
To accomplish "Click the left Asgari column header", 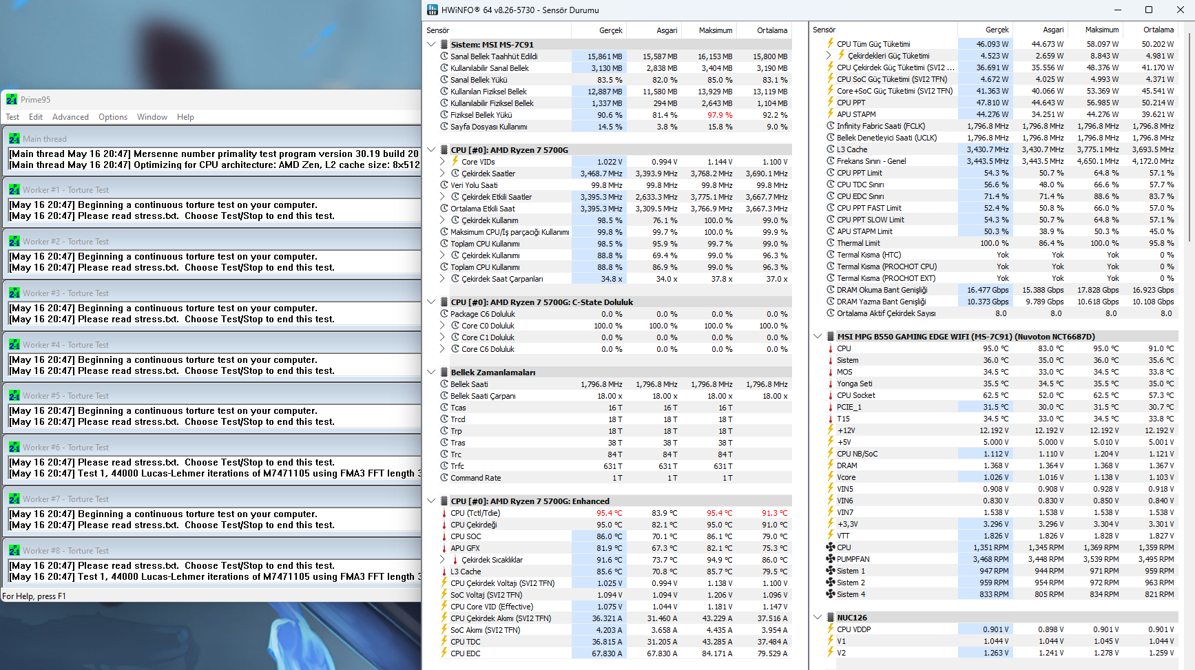I will tap(654, 30).
